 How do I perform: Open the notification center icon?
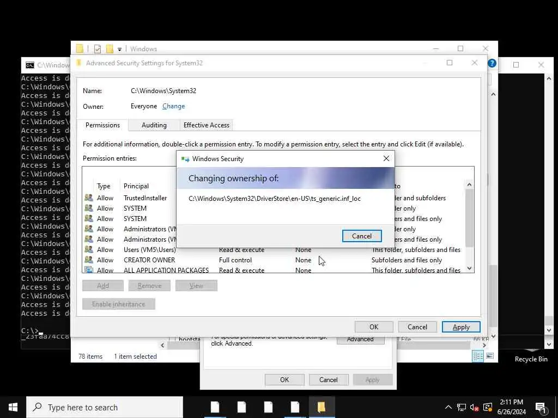[541, 408]
